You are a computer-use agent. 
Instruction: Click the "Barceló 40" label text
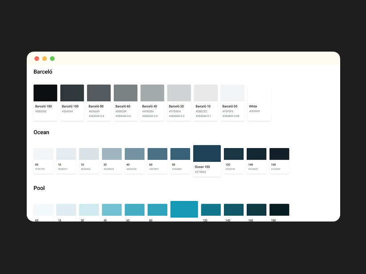tap(150, 106)
